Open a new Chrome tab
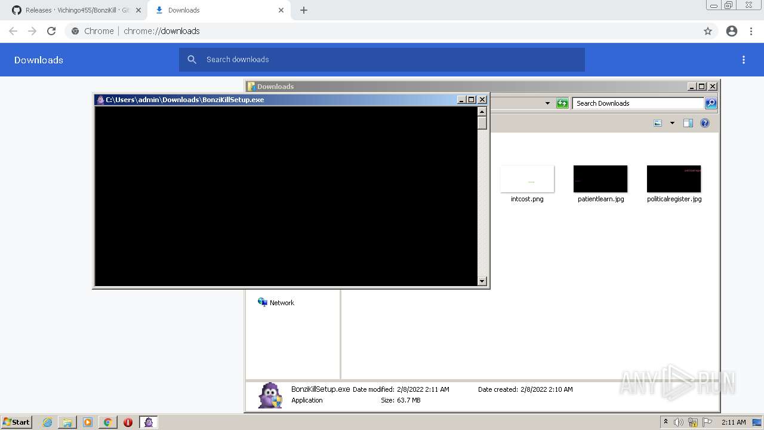 coord(304,10)
